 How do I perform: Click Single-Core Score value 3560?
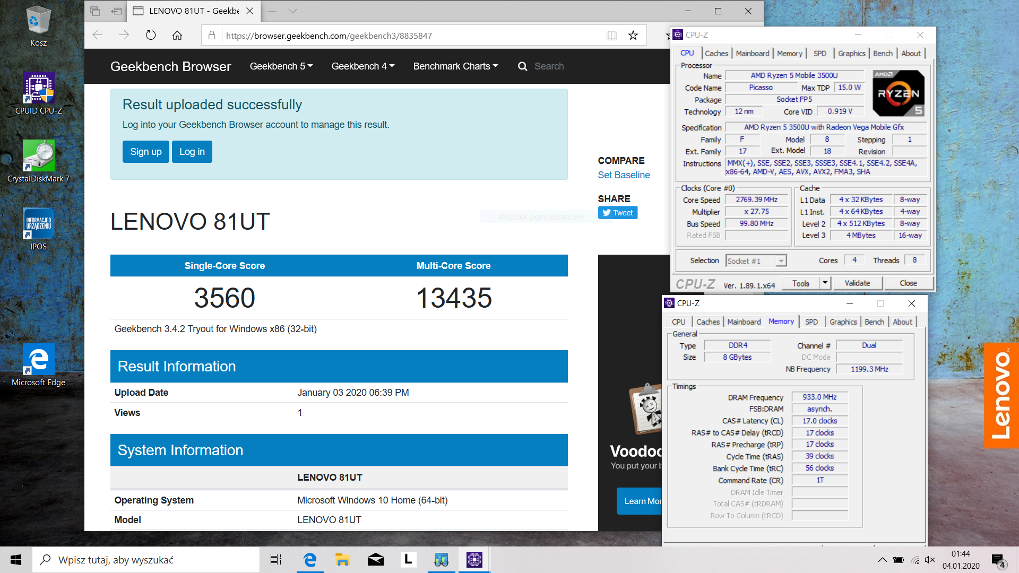tap(224, 298)
